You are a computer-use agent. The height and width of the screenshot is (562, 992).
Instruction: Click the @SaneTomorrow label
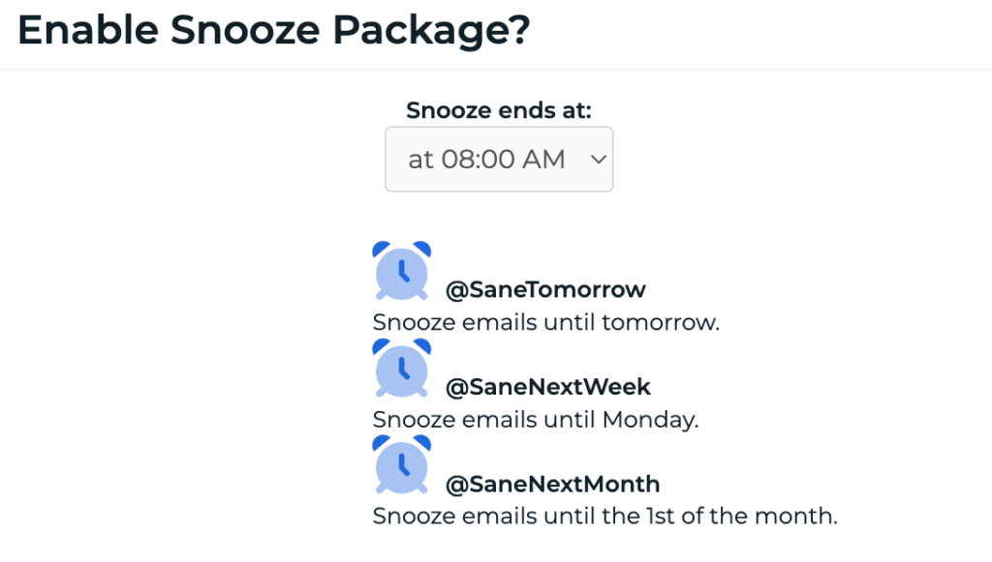click(545, 289)
